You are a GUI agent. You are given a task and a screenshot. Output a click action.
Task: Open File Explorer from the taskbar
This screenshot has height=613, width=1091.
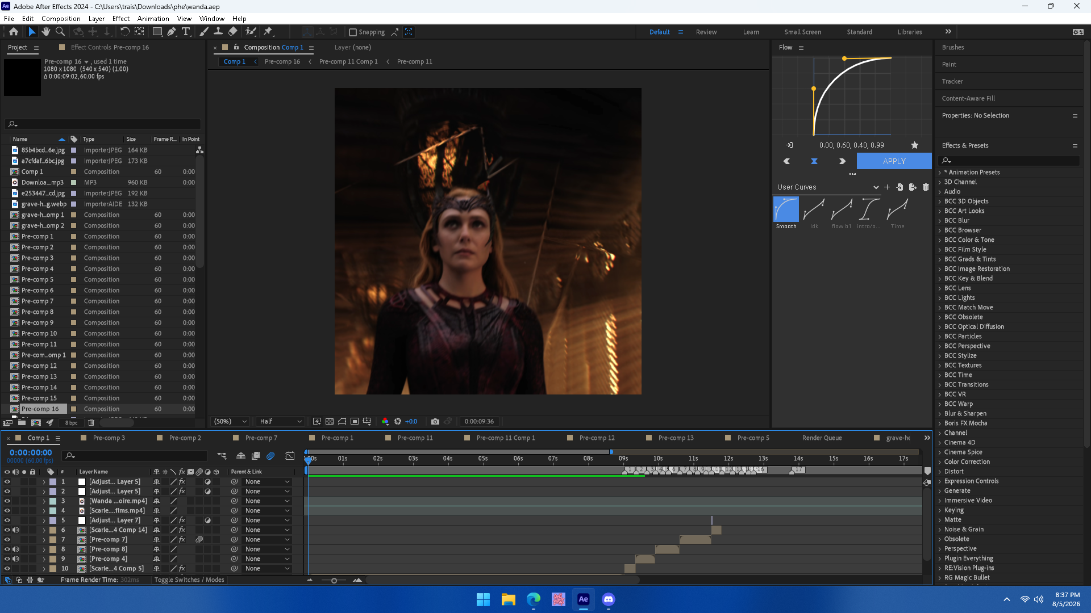pyautogui.click(x=509, y=599)
